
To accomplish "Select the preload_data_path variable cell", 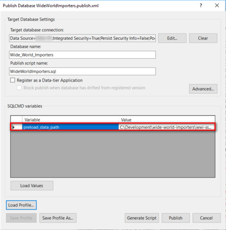I will click(x=71, y=127).
